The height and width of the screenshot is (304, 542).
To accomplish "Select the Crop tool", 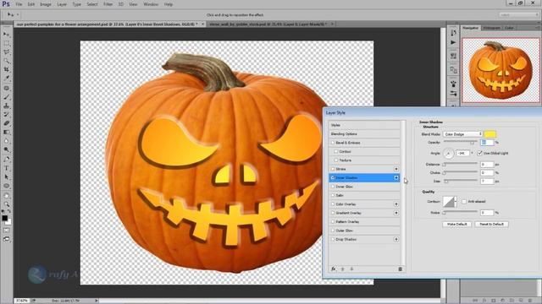I will [6, 69].
